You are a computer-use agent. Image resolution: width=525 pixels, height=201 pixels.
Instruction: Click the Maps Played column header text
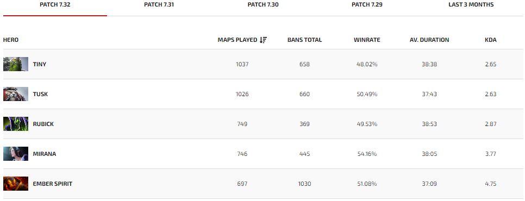pos(237,40)
